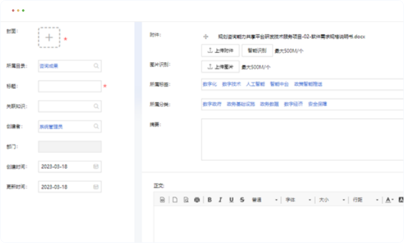Open the 字体 font dropdown

[x=298, y=200]
